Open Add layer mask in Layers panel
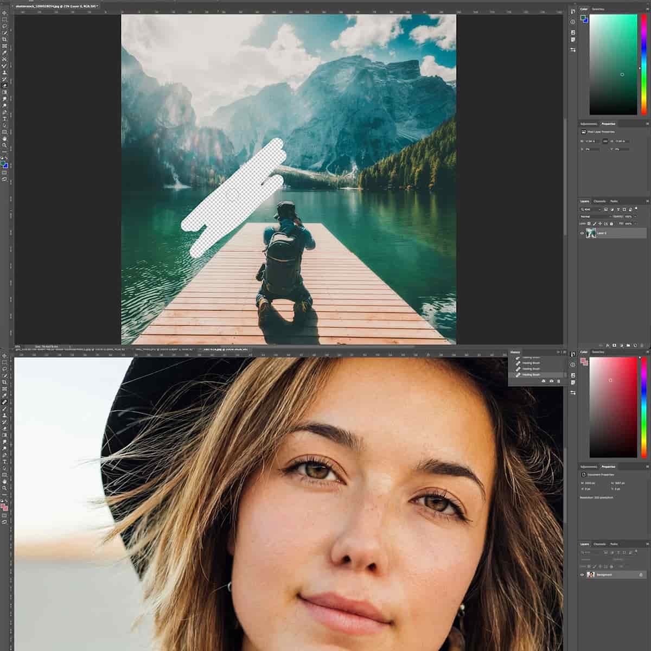This screenshot has width=651, height=651. point(615,345)
